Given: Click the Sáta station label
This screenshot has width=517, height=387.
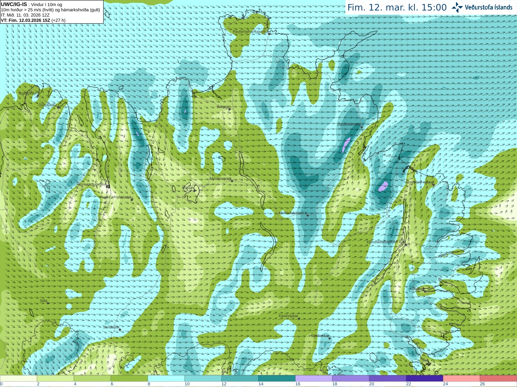Looking at the screenshot, I should coord(43,301).
